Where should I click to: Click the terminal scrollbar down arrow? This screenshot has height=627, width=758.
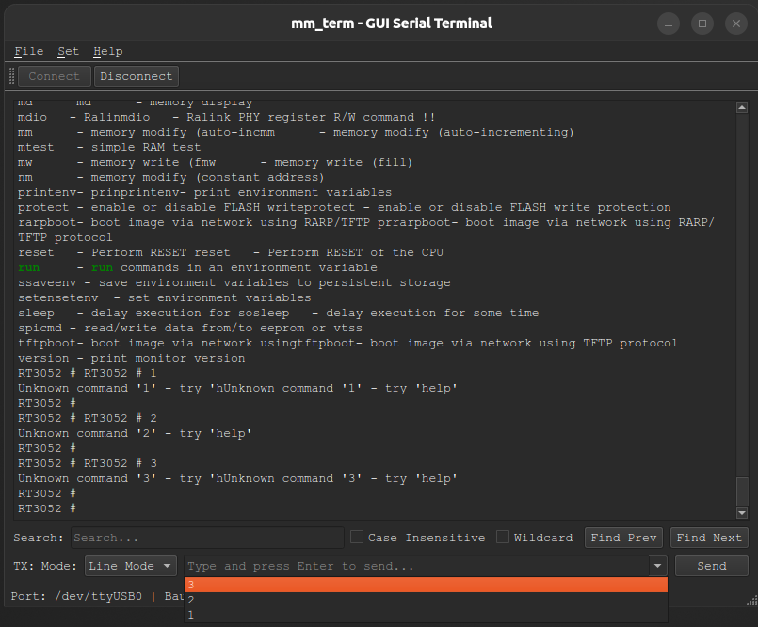click(x=742, y=512)
